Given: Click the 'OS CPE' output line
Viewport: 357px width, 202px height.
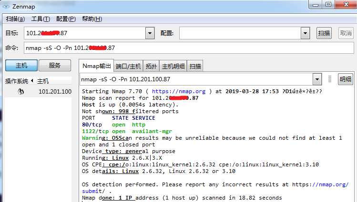Looking at the screenshot, I should point(200,164).
